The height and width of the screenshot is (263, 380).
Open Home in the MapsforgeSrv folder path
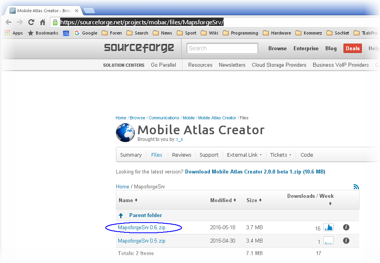click(122, 187)
